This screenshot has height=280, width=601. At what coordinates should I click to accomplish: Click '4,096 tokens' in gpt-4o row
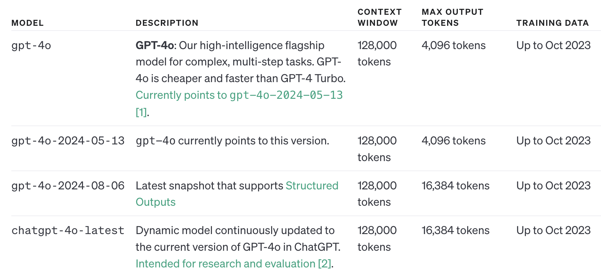point(453,46)
